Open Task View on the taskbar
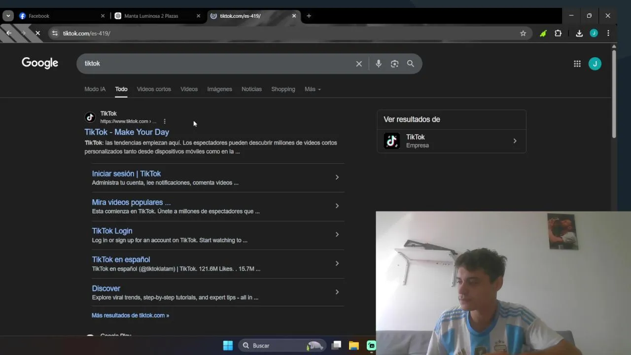Viewport: 631px width, 355px height. tap(337, 345)
